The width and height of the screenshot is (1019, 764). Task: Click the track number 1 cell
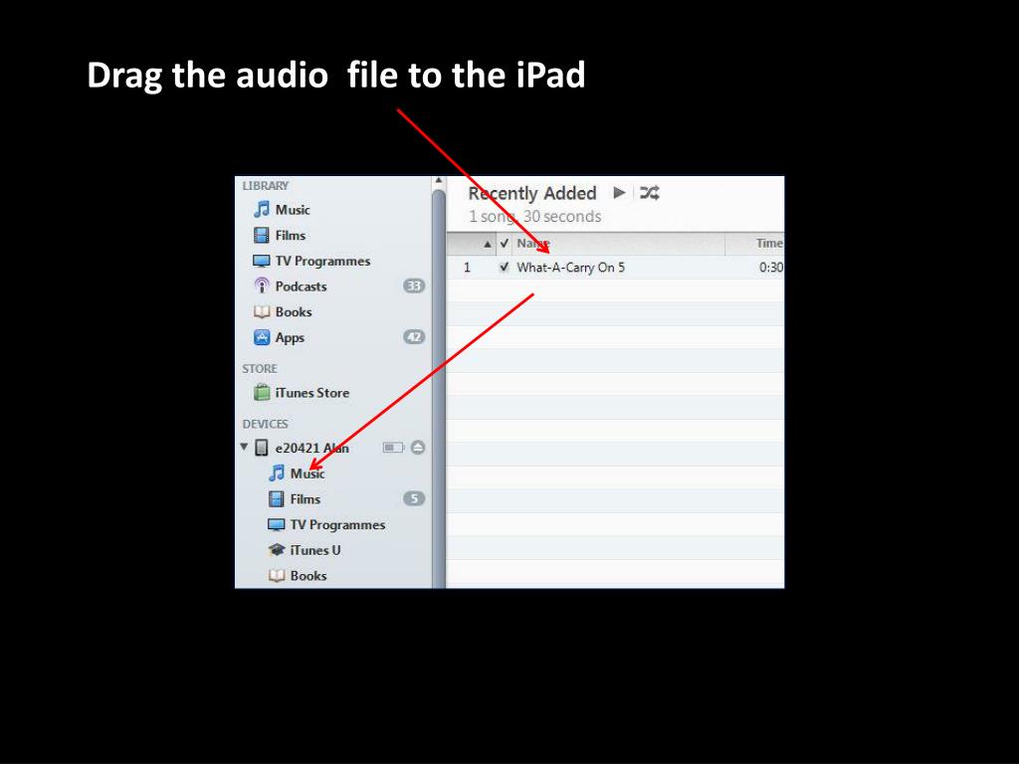(x=467, y=268)
